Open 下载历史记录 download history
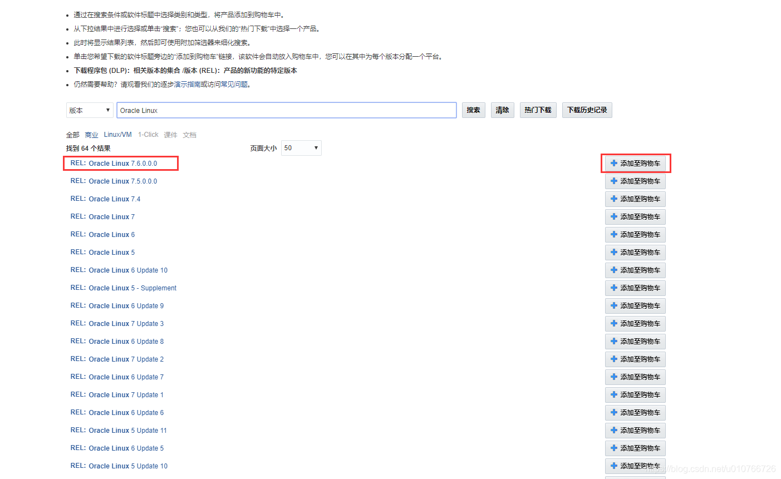This screenshot has width=781, height=479. [x=587, y=110]
